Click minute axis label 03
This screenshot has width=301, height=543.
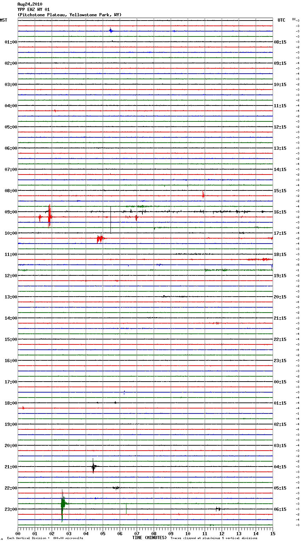pyautogui.click(x=69, y=533)
